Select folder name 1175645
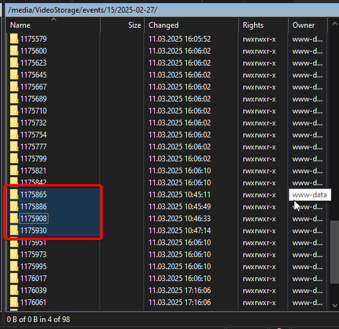Viewport: 339px width, 329px height. [x=33, y=75]
